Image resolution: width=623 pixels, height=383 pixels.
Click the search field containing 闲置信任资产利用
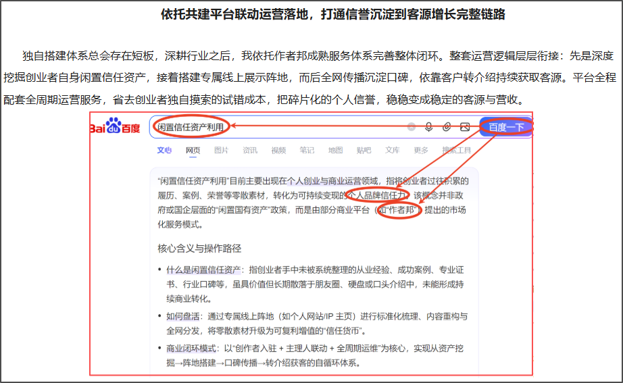click(x=278, y=127)
